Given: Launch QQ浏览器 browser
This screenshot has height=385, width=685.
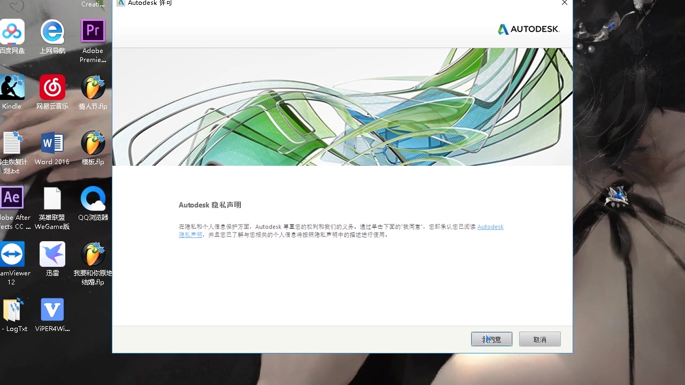Looking at the screenshot, I should (x=93, y=197).
